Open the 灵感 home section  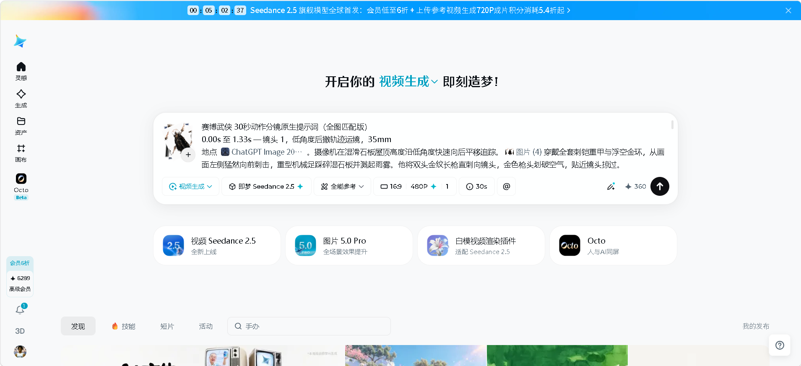coord(21,71)
